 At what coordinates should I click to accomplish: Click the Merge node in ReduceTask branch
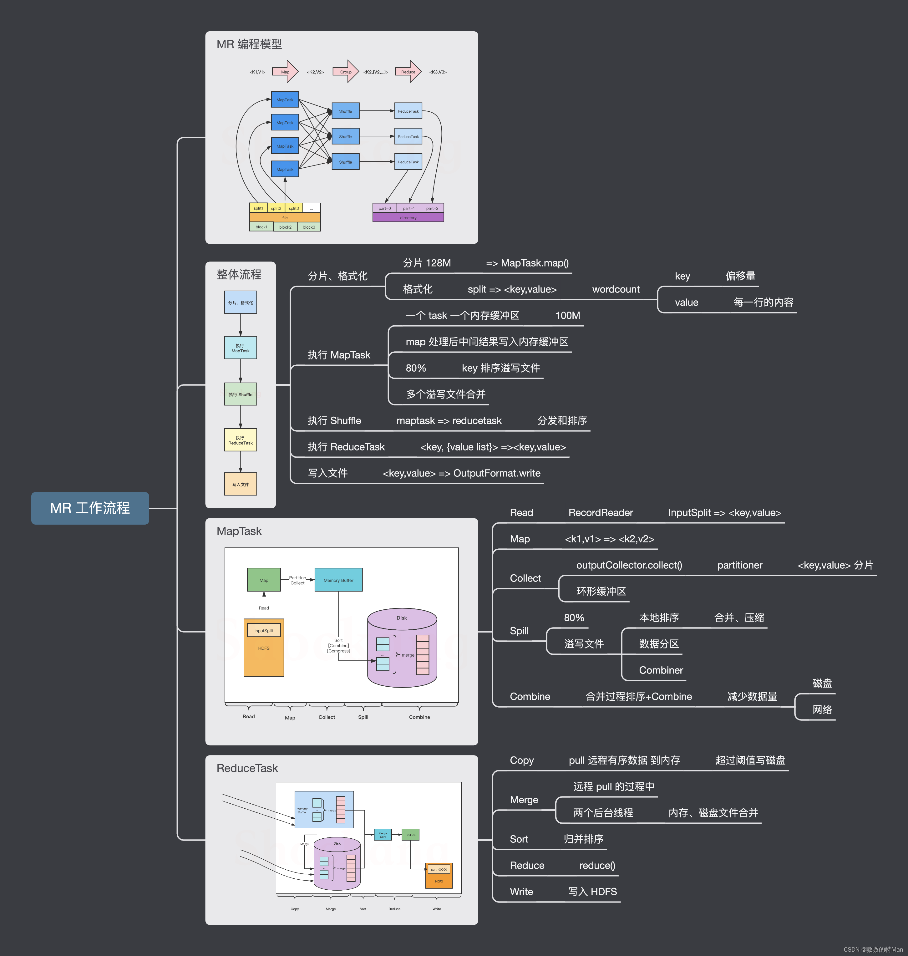coord(524,800)
